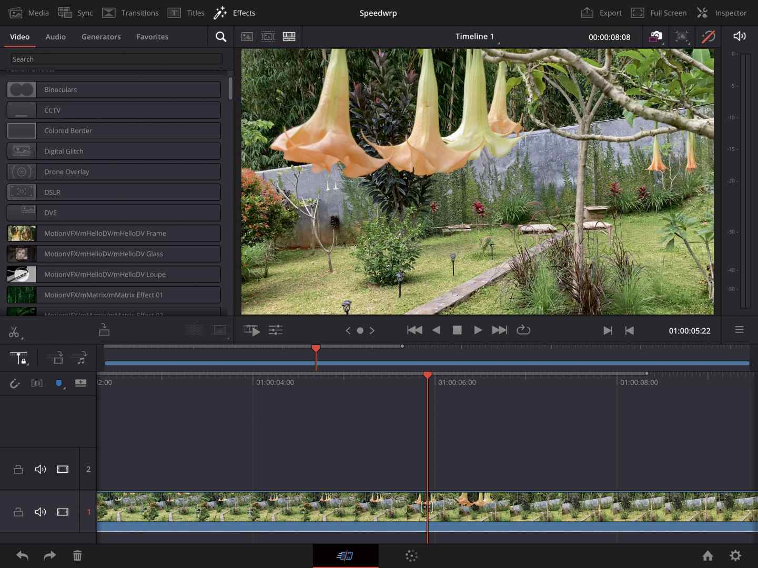Click the search icon in the media panel
Image resolution: width=758 pixels, height=568 pixels.
coord(221,37)
